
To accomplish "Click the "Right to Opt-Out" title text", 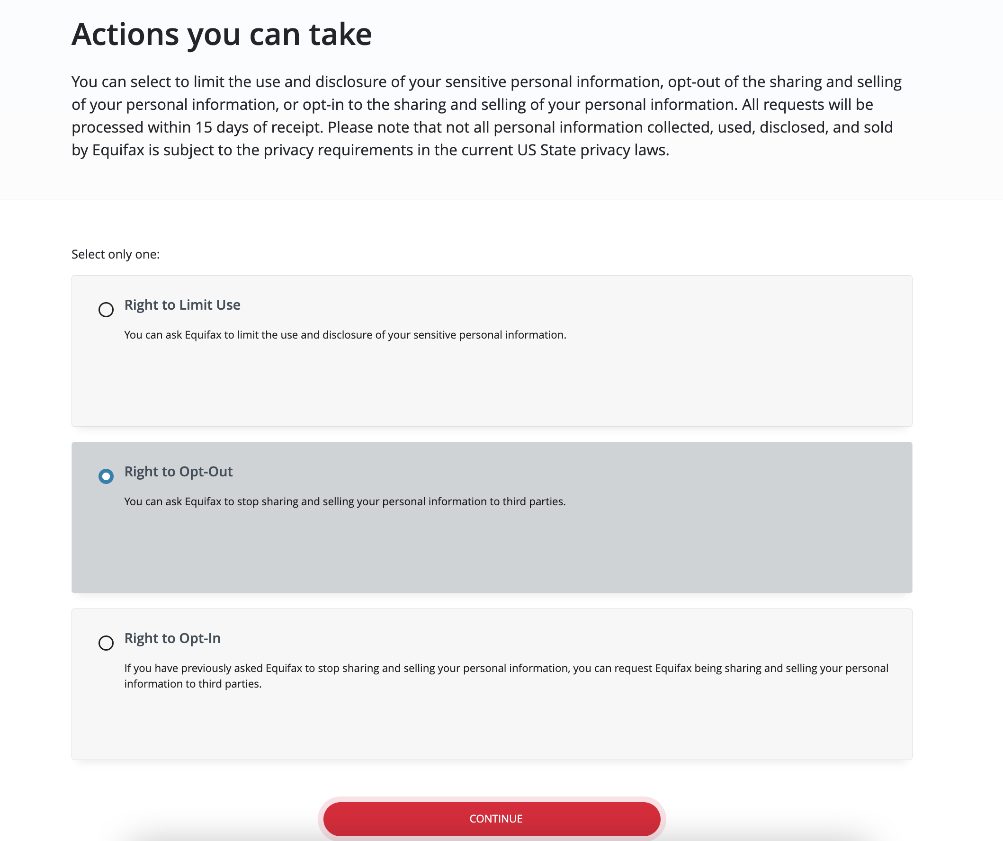I will point(179,471).
